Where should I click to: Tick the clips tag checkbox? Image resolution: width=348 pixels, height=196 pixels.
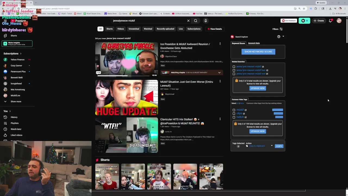(x=234, y=114)
